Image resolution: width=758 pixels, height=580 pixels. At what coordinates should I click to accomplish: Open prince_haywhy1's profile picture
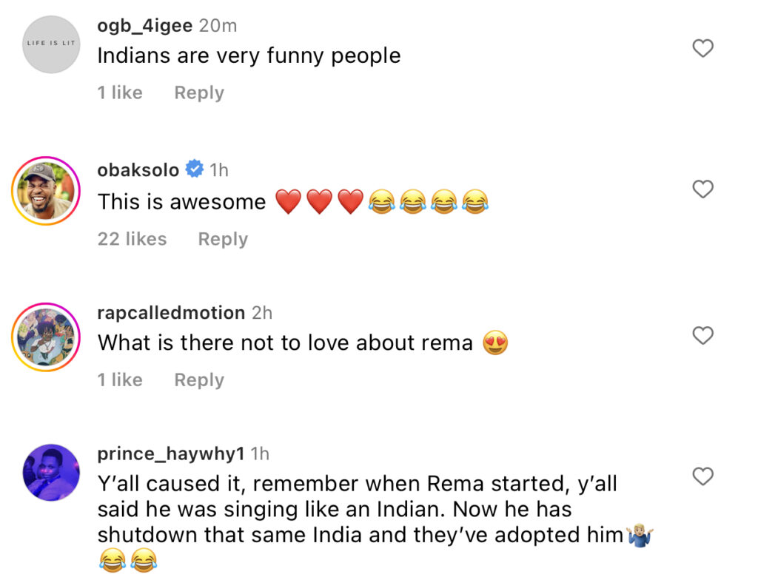(x=51, y=473)
